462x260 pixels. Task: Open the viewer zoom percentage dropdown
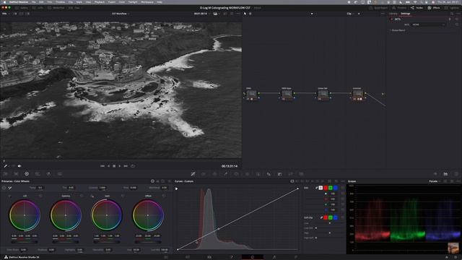[6, 14]
